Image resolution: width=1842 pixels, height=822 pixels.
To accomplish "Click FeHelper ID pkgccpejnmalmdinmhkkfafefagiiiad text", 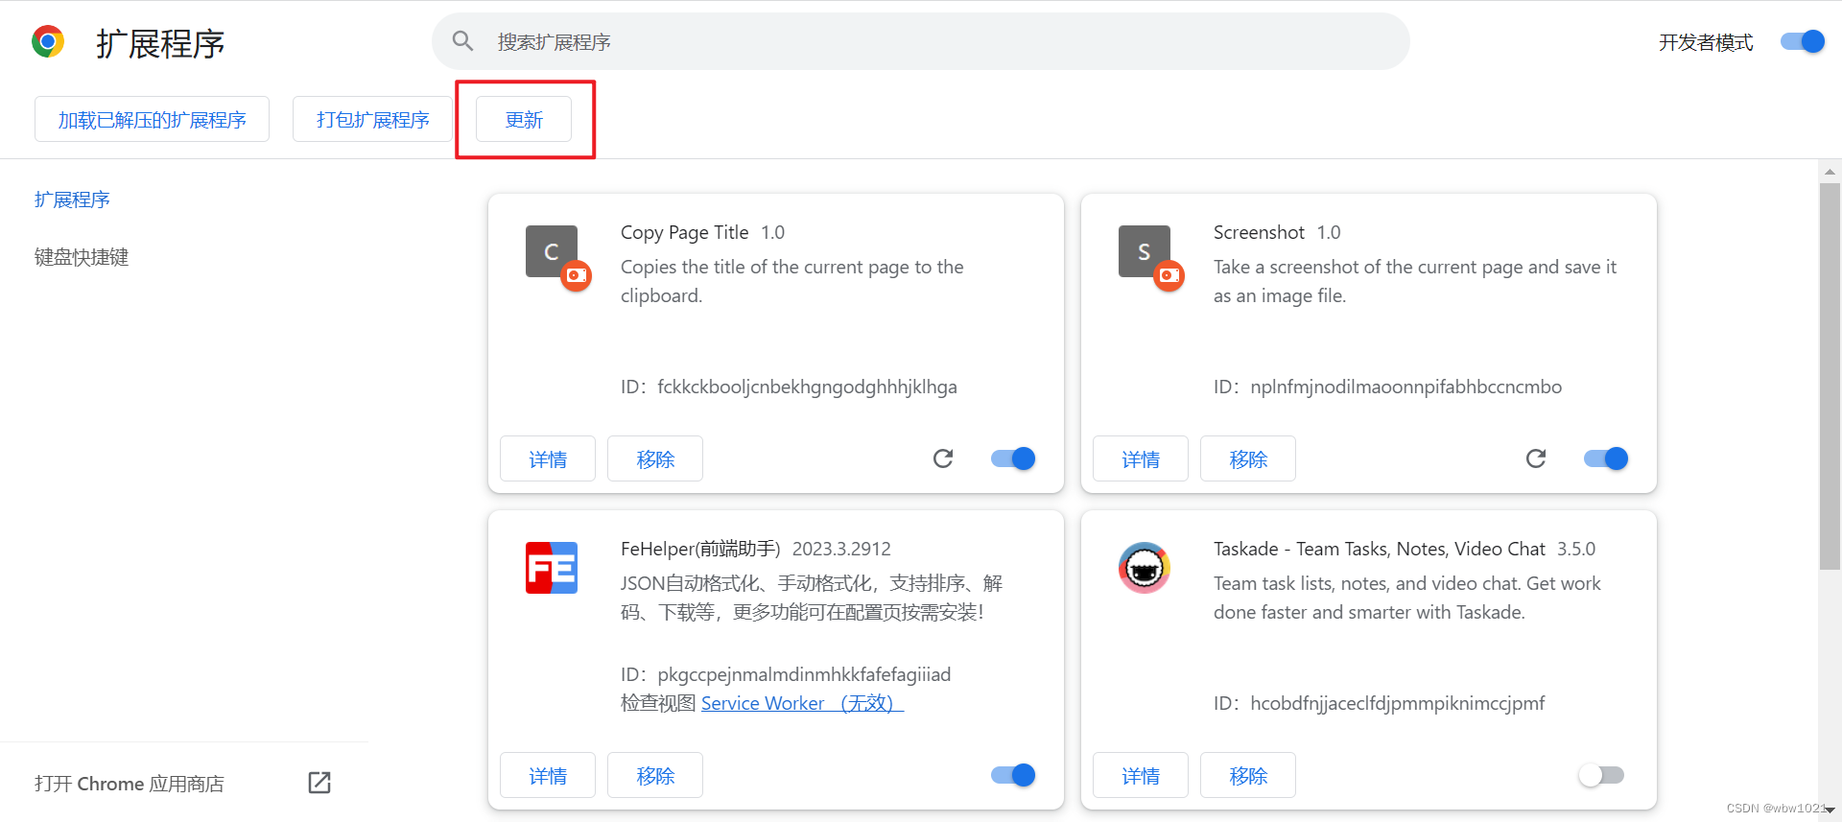I will coord(786,674).
